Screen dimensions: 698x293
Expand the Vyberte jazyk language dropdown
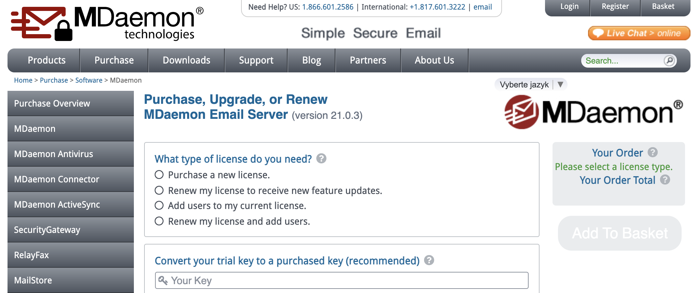click(x=531, y=84)
